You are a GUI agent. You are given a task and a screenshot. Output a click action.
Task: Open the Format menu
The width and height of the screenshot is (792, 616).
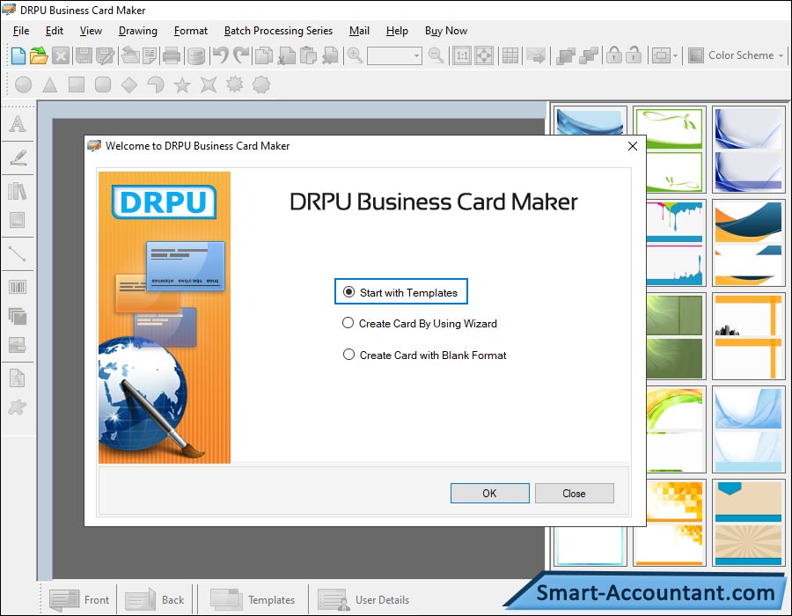[x=190, y=31]
